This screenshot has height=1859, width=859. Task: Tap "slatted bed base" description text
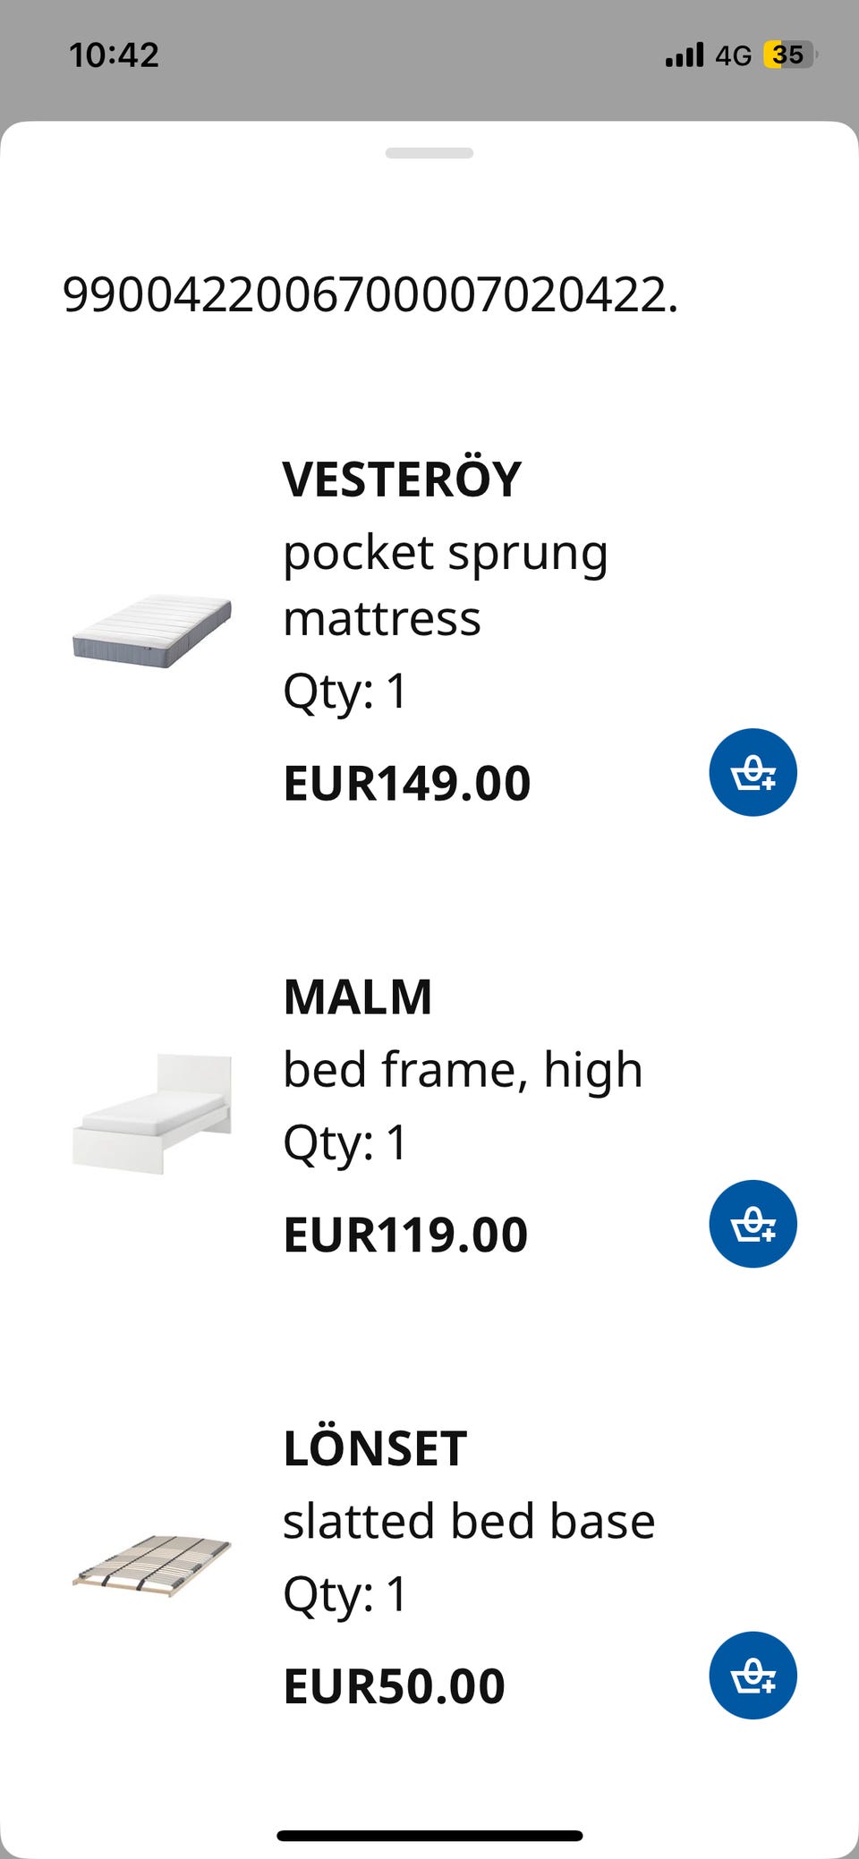pos(469,1521)
